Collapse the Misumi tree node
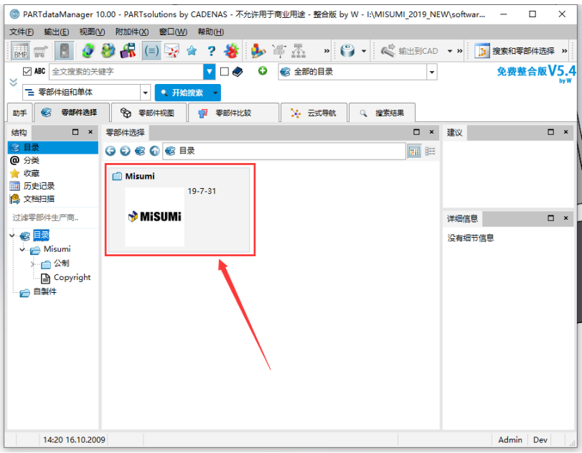 point(24,250)
